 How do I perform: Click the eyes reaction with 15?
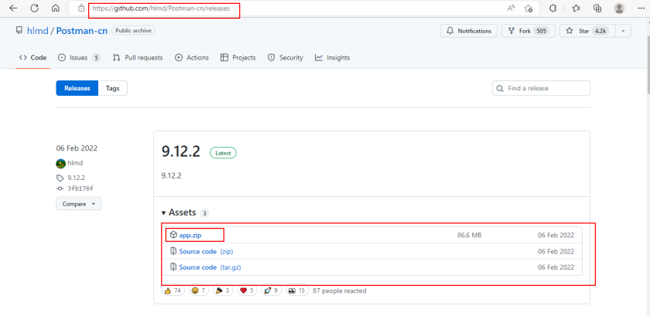click(297, 291)
